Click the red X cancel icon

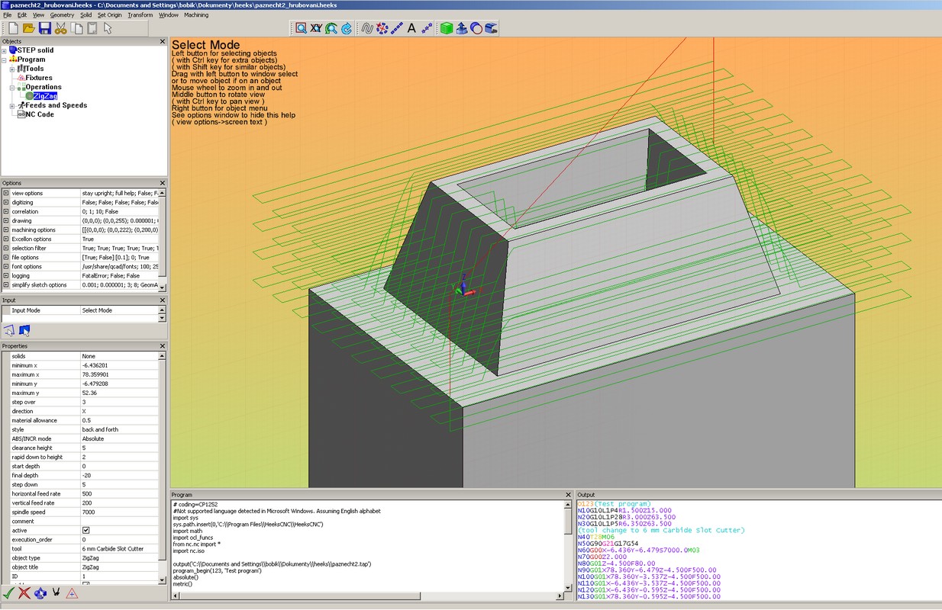pyautogui.click(x=24, y=593)
